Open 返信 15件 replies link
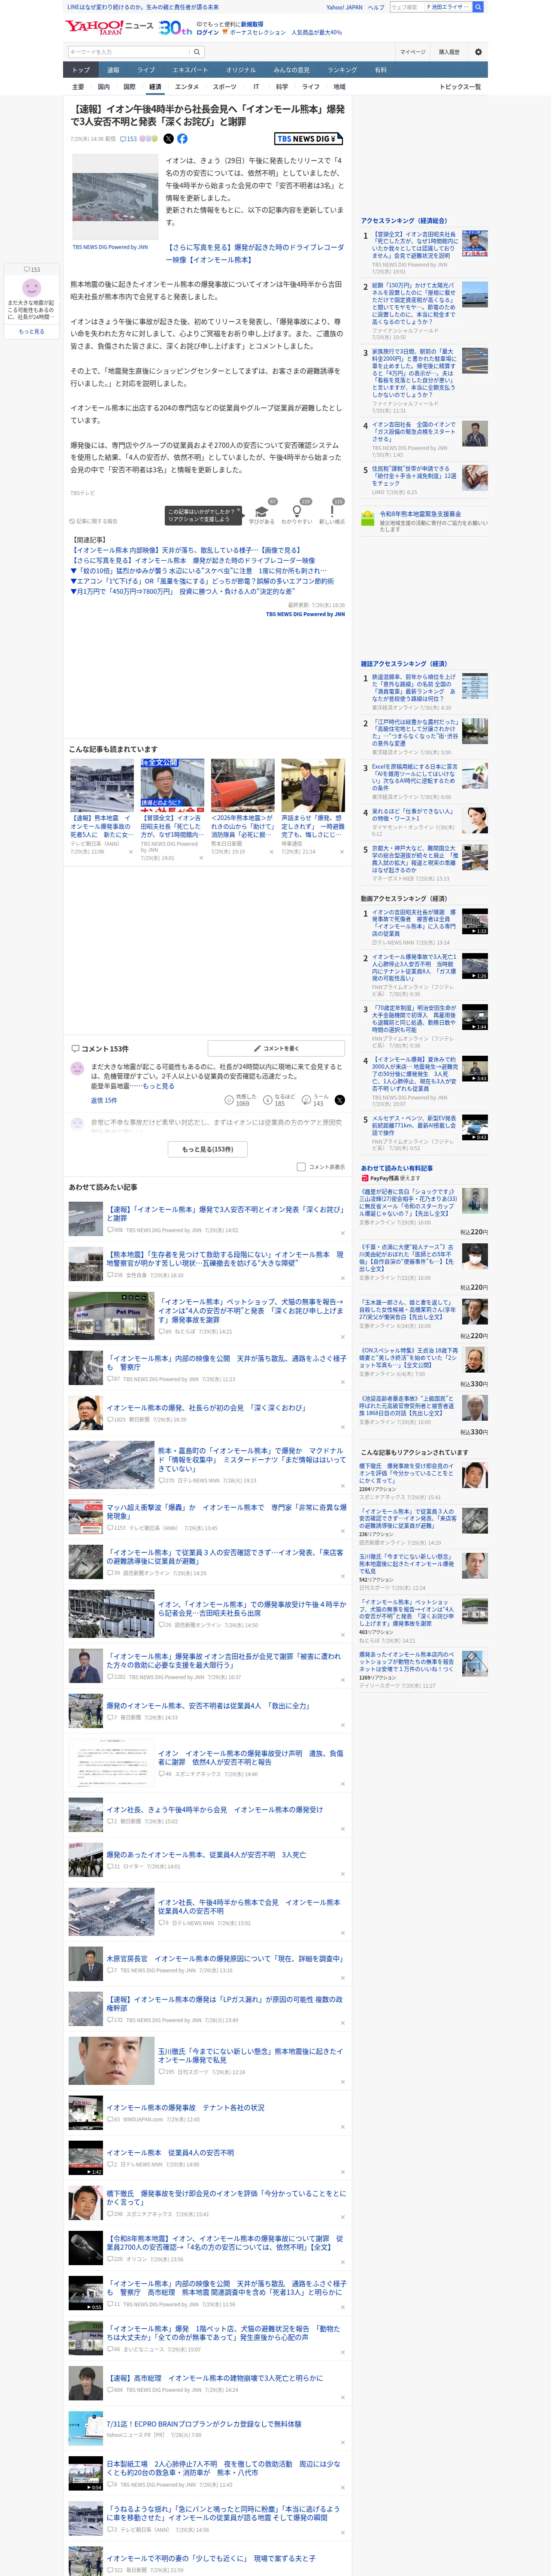Screen dimensions: 551x2576 pos(104,1100)
